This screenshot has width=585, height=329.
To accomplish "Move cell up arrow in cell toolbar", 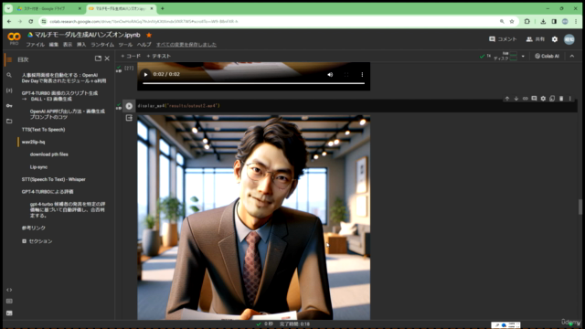I will click(507, 99).
